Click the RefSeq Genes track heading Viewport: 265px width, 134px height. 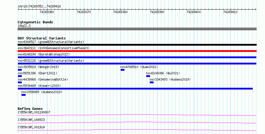tap(30, 109)
